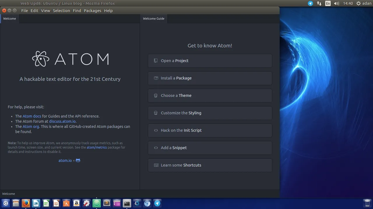The height and width of the screenshot is (209, 373).
Task: Expand the Add a Snippet card
Action: click(210, 148)
